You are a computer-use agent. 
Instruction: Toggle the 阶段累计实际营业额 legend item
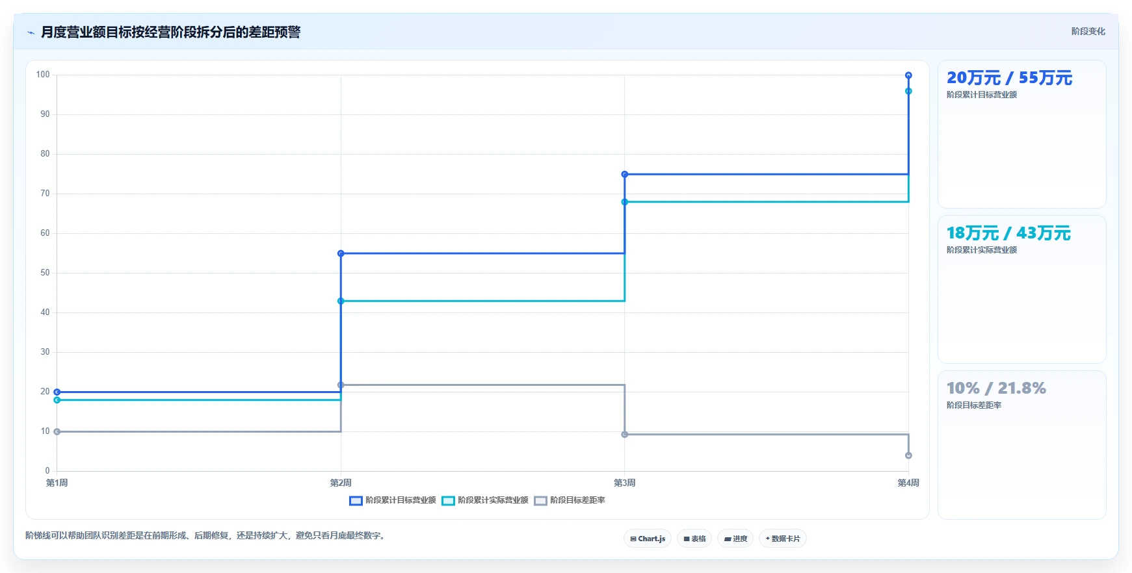coord(485,500)
